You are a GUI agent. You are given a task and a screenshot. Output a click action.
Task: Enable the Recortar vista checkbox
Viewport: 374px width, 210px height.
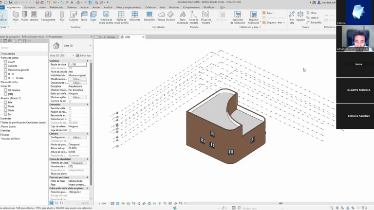click(x=70, y=108)
